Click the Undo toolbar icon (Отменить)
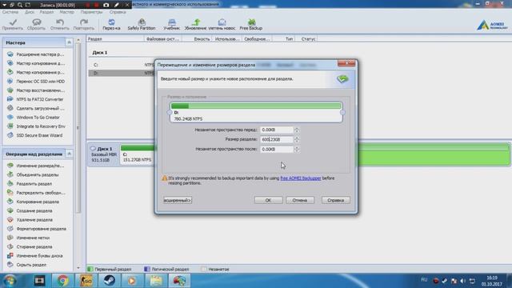512x288 pixels. tap(60, 25)
